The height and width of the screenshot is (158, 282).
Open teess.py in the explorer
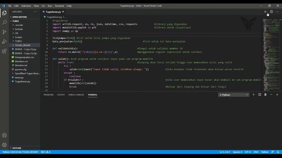pyautogui.click(x=19, y=78)
